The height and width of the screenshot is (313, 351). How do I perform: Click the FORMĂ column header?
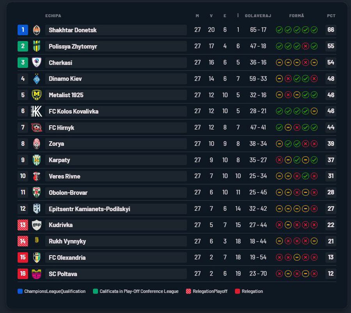click(296, 16)
